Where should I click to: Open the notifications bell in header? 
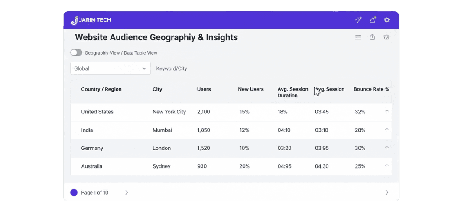click(x=373, y=20)
